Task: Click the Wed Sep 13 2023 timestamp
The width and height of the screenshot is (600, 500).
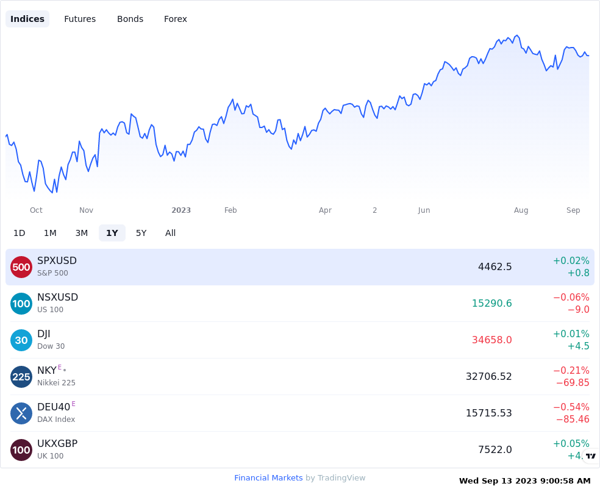Action: click(524, 481)
